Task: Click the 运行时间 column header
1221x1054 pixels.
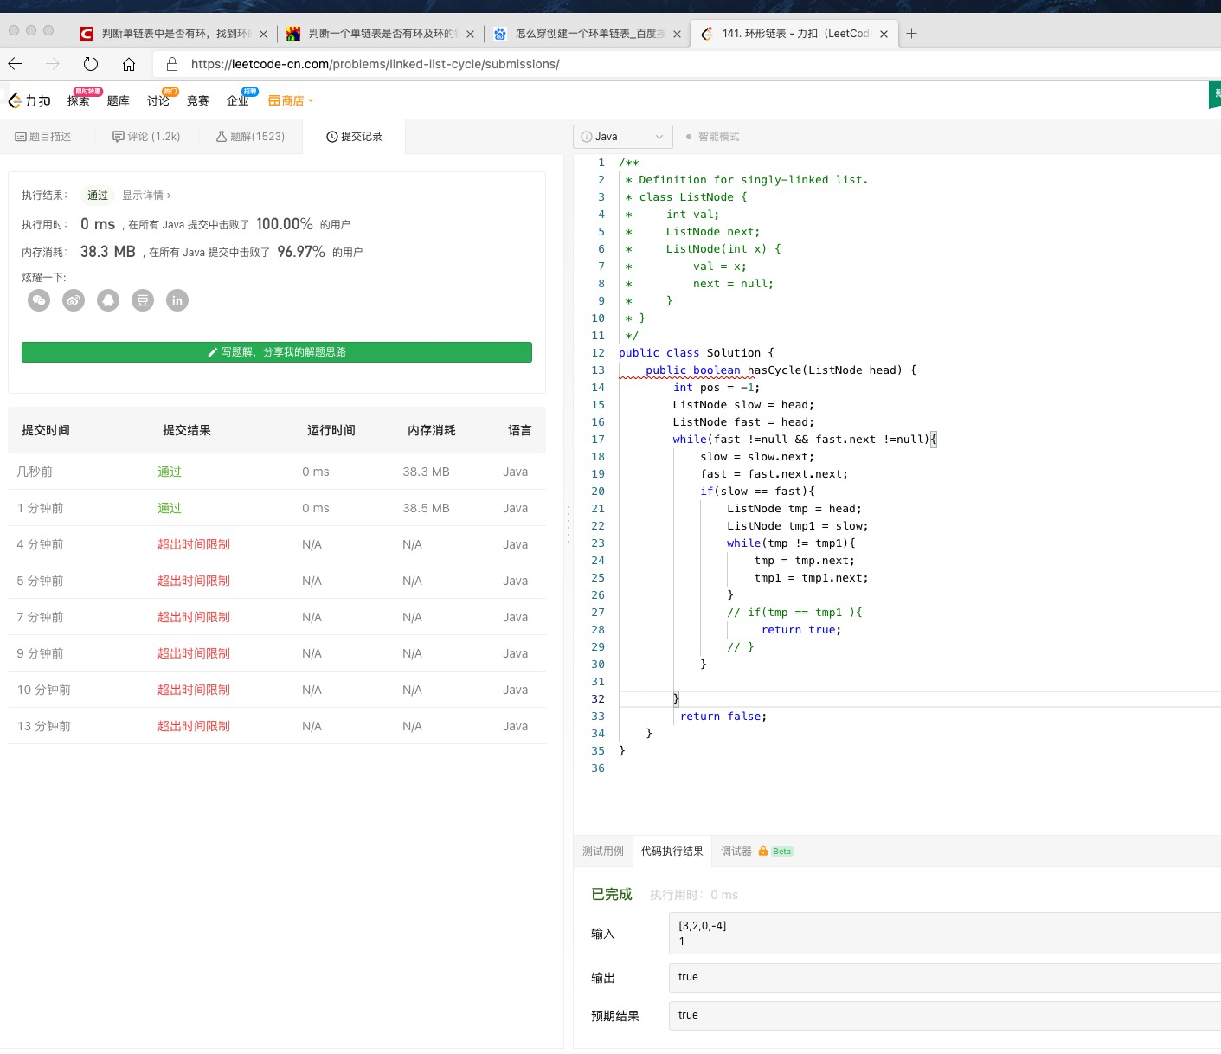Action: click(331, 430)
